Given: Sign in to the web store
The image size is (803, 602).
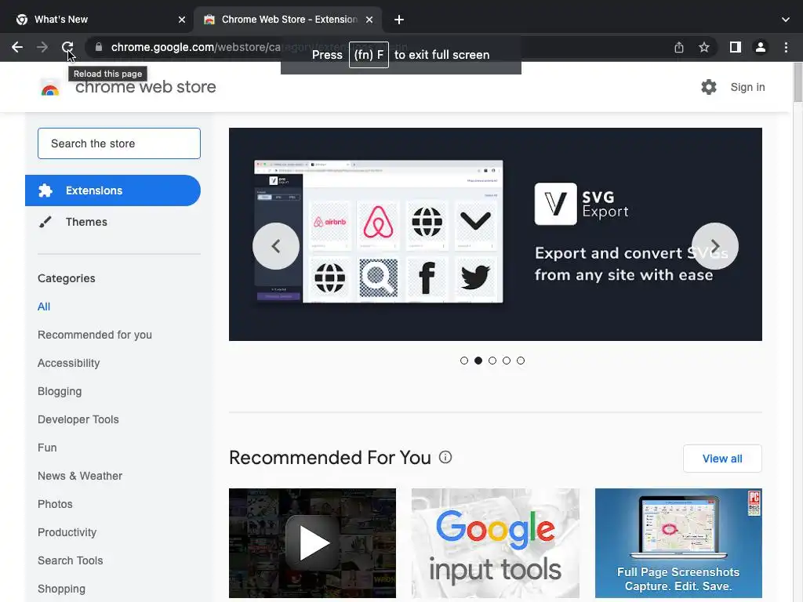Looking at the screenshot, I should [747, 87].
